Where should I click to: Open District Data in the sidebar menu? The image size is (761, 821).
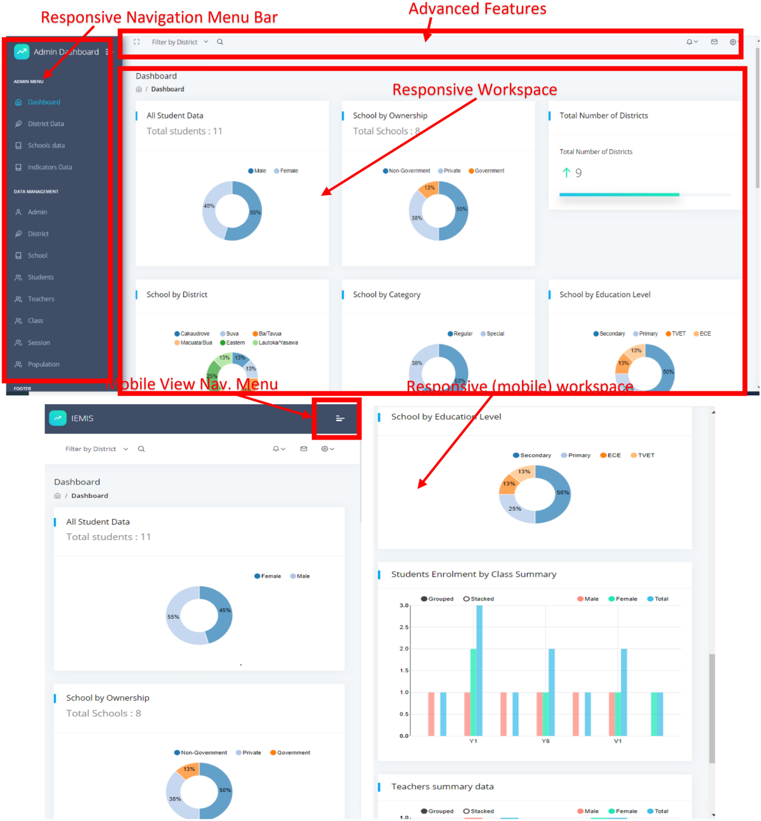[x=46, y=124]
